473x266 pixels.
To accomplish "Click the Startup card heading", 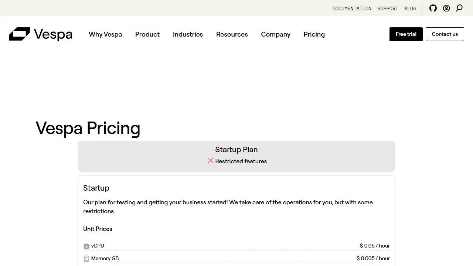I will pyautogui.click(x=96, y=188).
